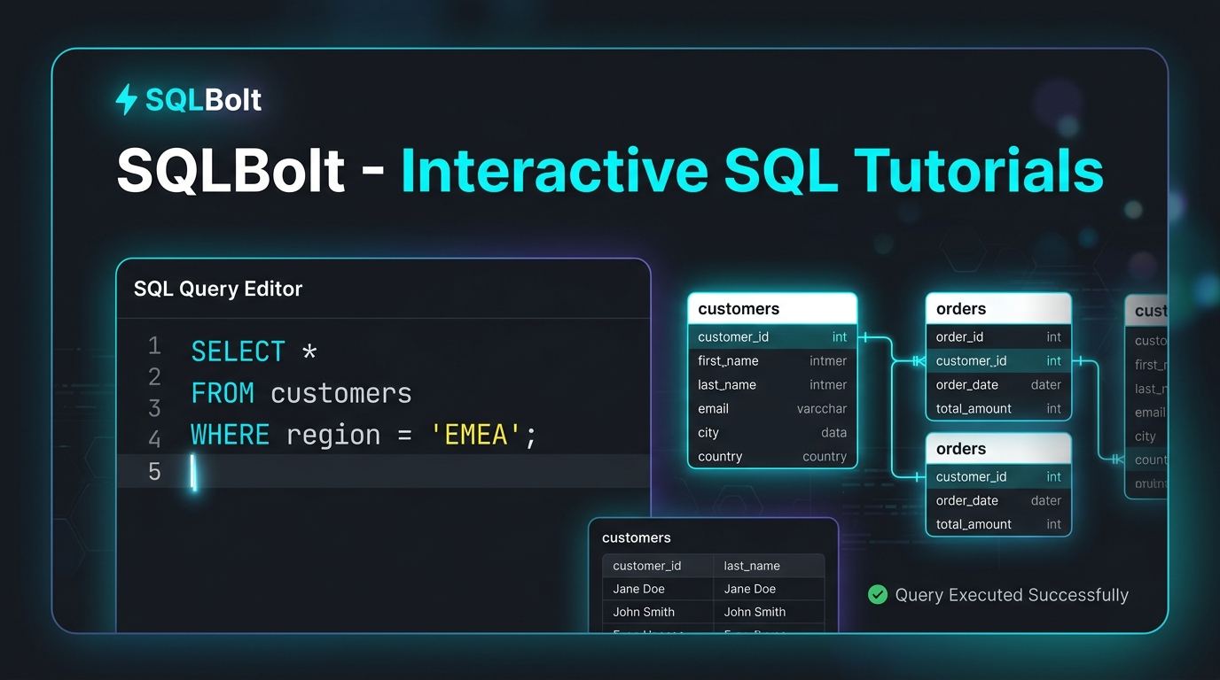Click the green checkmark success icon

coord(878,595)
